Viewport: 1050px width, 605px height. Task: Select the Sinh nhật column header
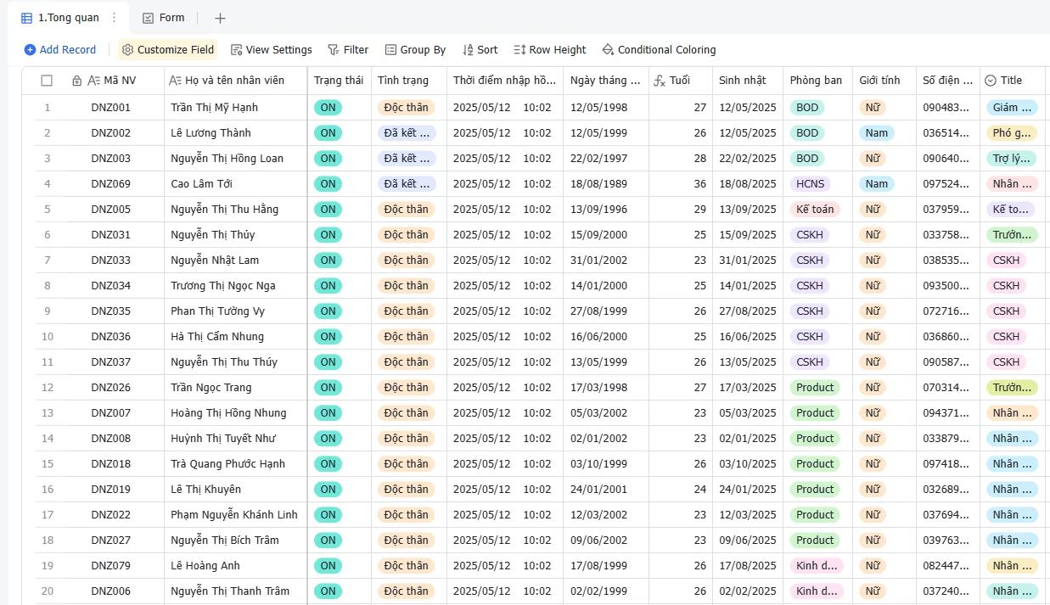point(748,81)
